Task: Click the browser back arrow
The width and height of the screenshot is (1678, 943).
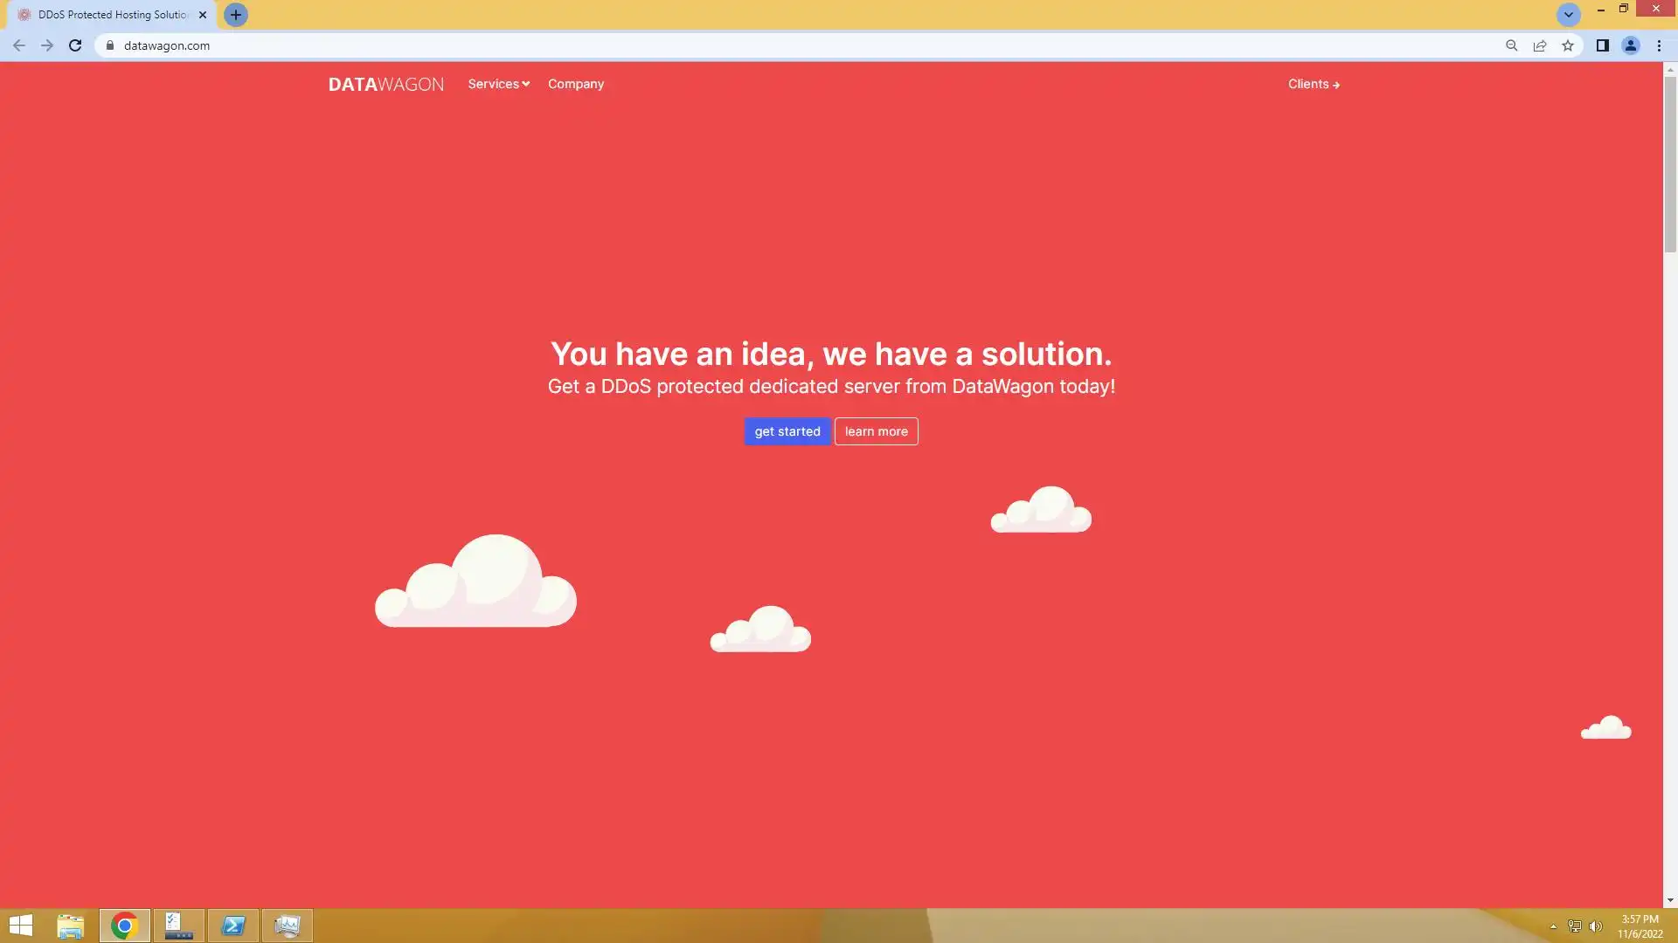Action: 19,45
